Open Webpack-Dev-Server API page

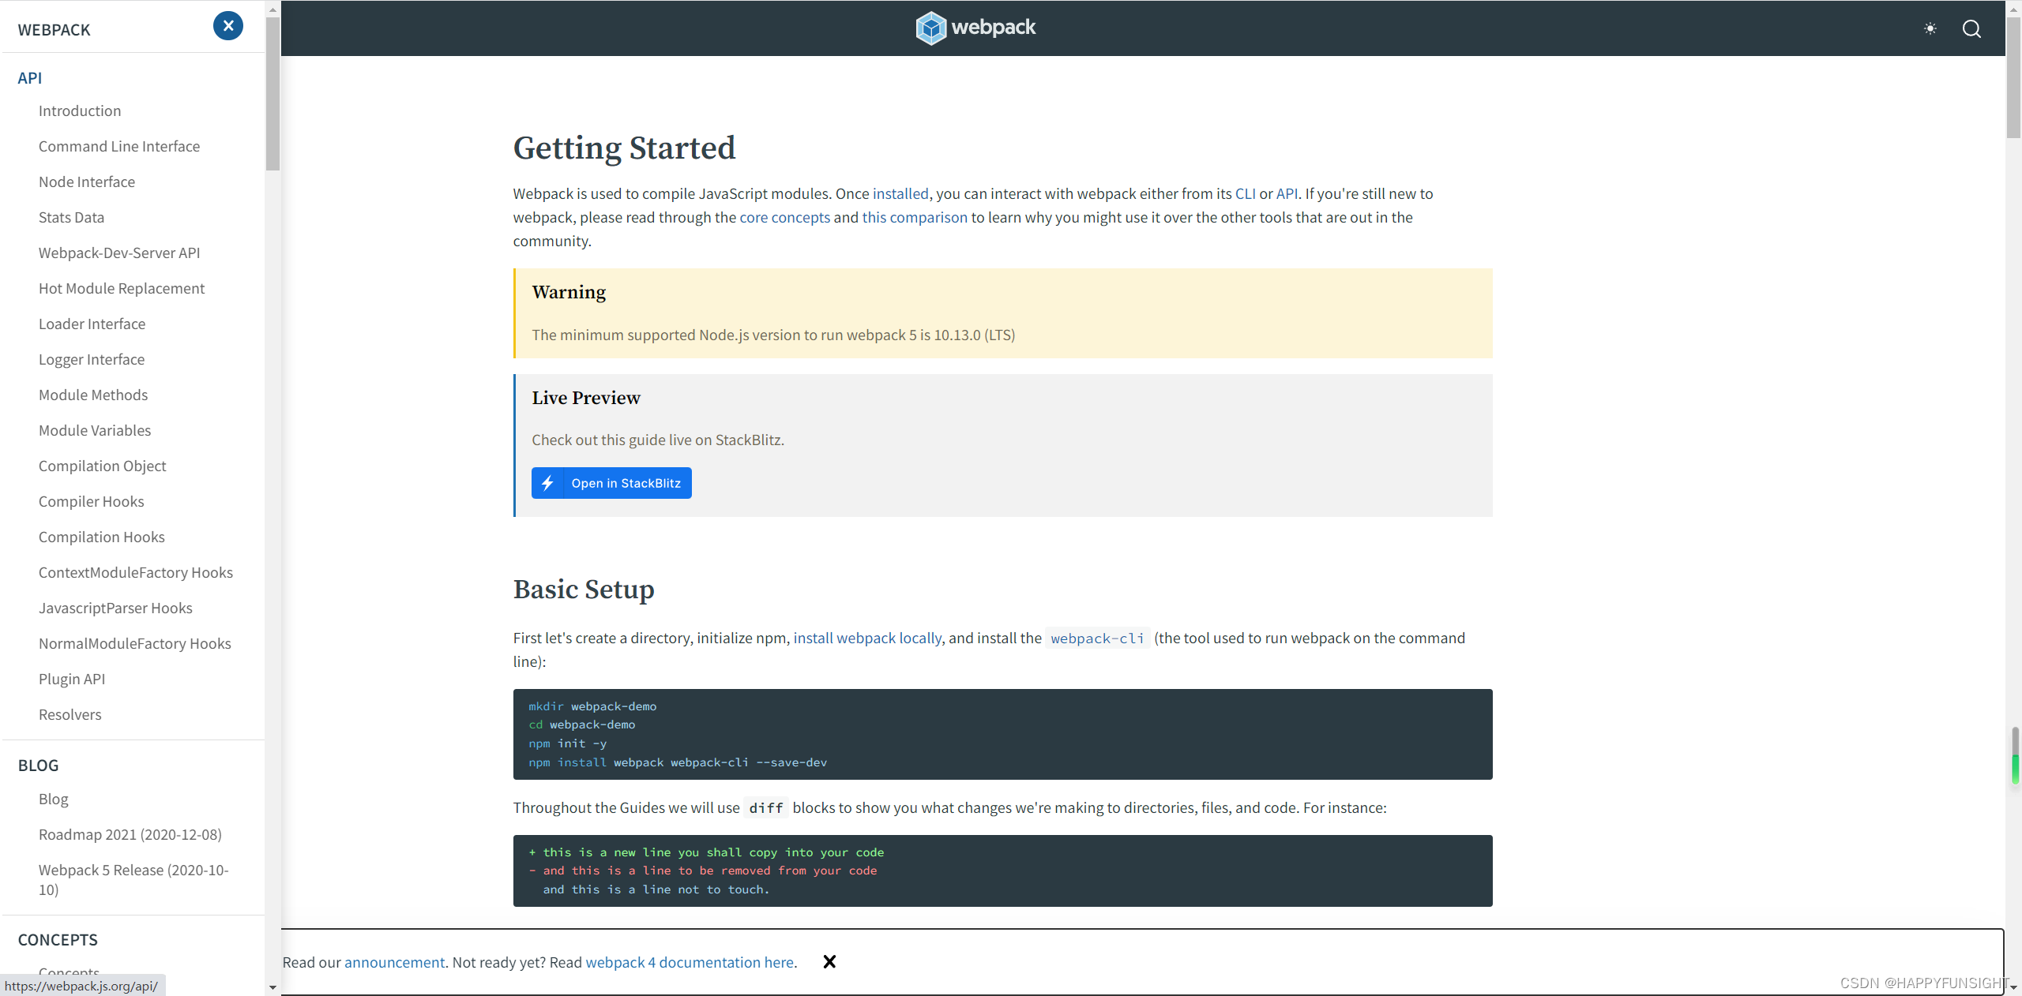119,253
